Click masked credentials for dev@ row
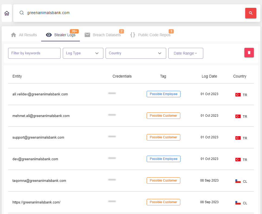Image resolution: width=262 pixels, height=214 pixels. coord(112,158)
